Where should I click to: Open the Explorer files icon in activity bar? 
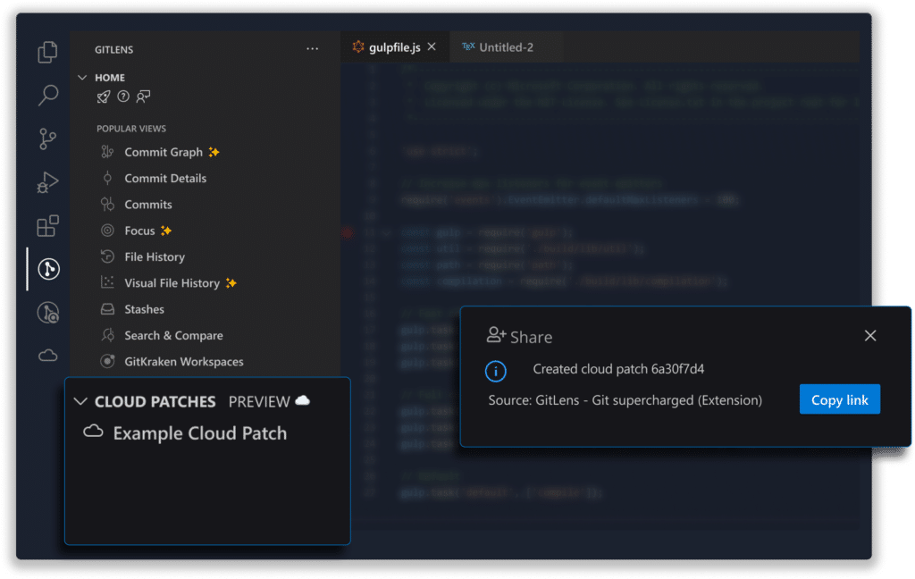tap(48, 52)
